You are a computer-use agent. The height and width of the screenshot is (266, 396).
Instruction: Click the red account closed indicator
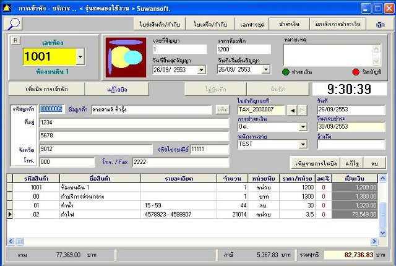(x=356, y=72)
